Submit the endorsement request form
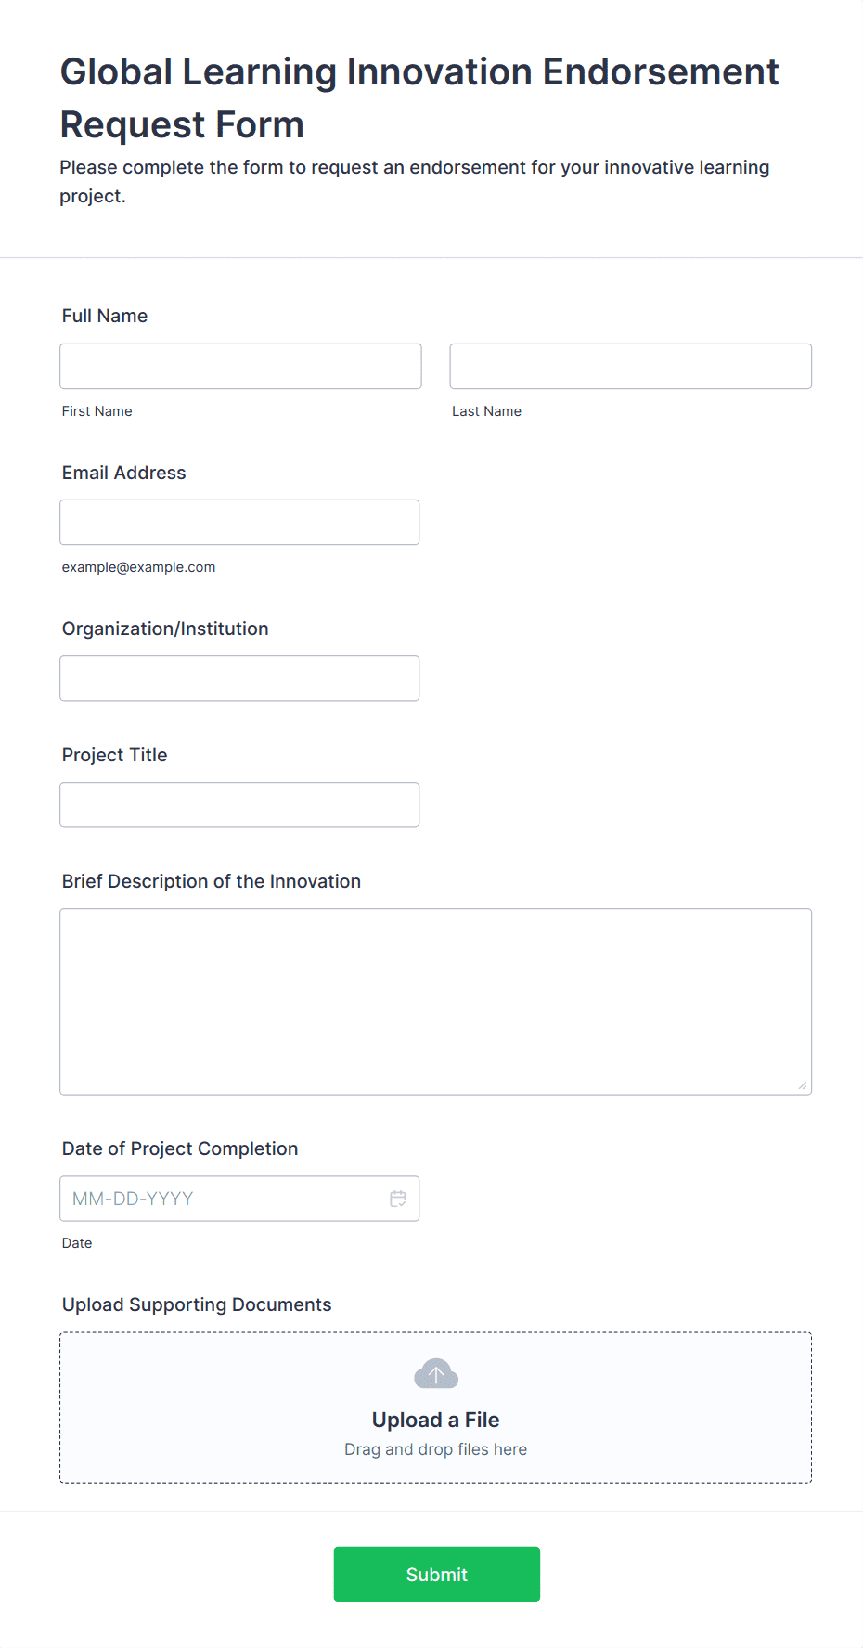Screen dimensions: 863x1648 tap(436, 1574)
